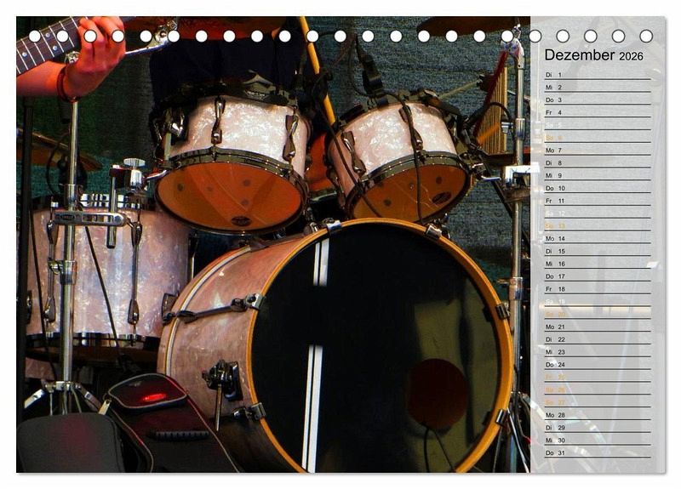Select the Mo 28 date row
681x489 pixels.
(596, 415)
